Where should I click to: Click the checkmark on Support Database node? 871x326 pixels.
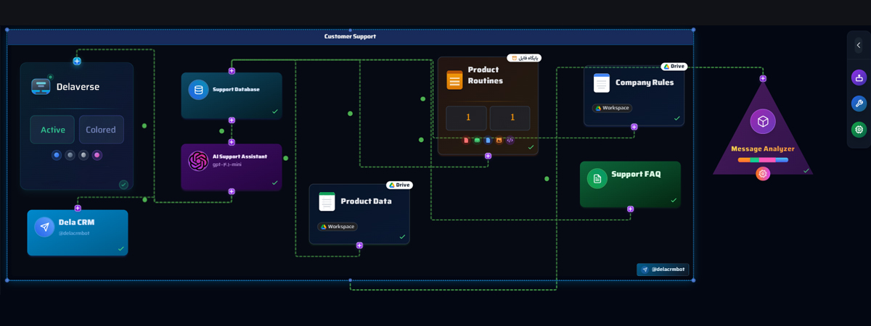tap(274, 112)
